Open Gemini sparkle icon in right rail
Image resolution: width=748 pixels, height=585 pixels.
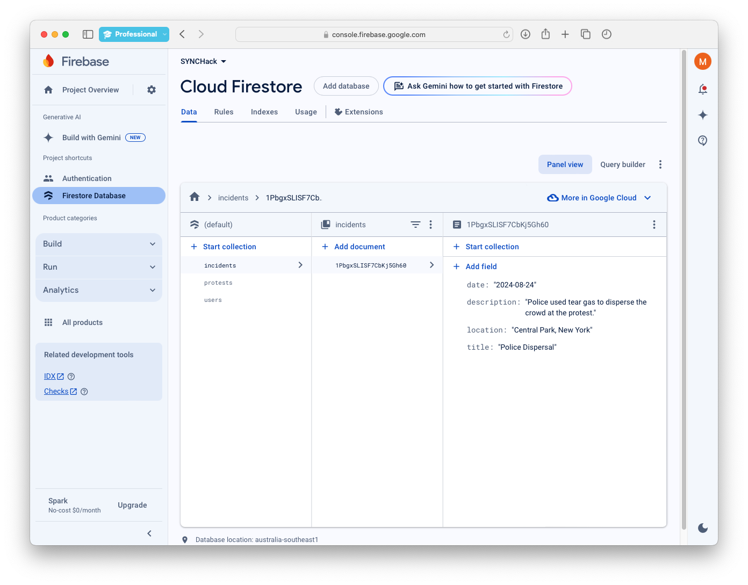703,115
